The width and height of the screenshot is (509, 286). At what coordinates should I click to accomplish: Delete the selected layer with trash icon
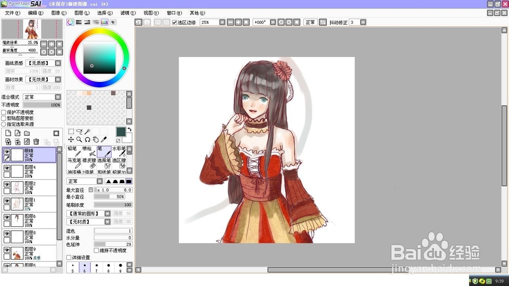coord(36,142)
